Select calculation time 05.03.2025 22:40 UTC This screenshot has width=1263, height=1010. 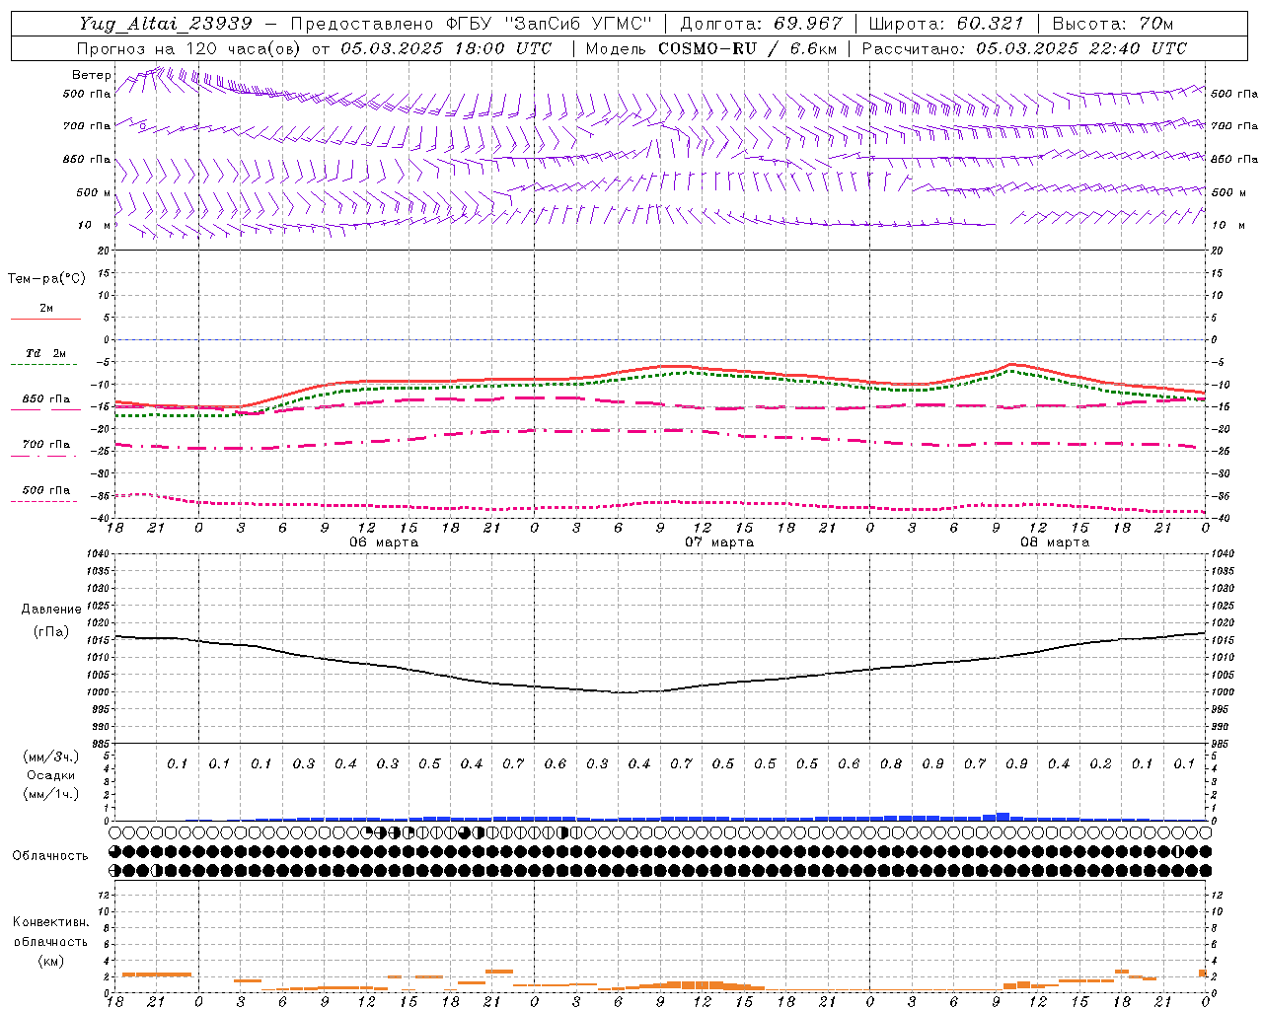[1081, 48]
